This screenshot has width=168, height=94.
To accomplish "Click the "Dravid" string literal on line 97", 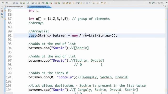I will click(59, 61).
